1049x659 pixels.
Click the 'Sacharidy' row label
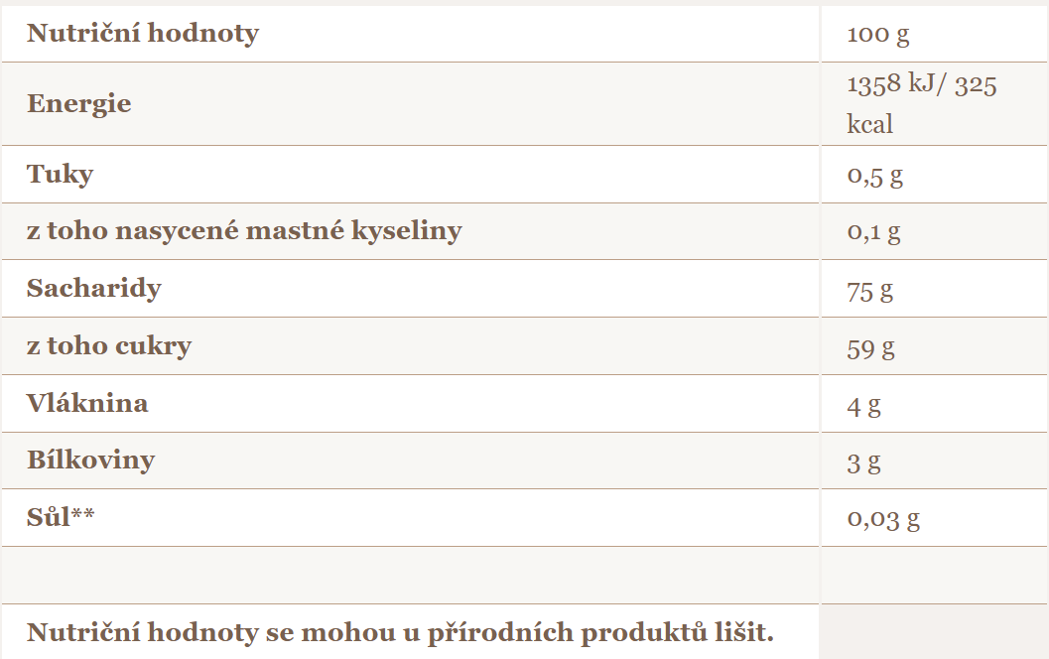click(x=93, y=289)
